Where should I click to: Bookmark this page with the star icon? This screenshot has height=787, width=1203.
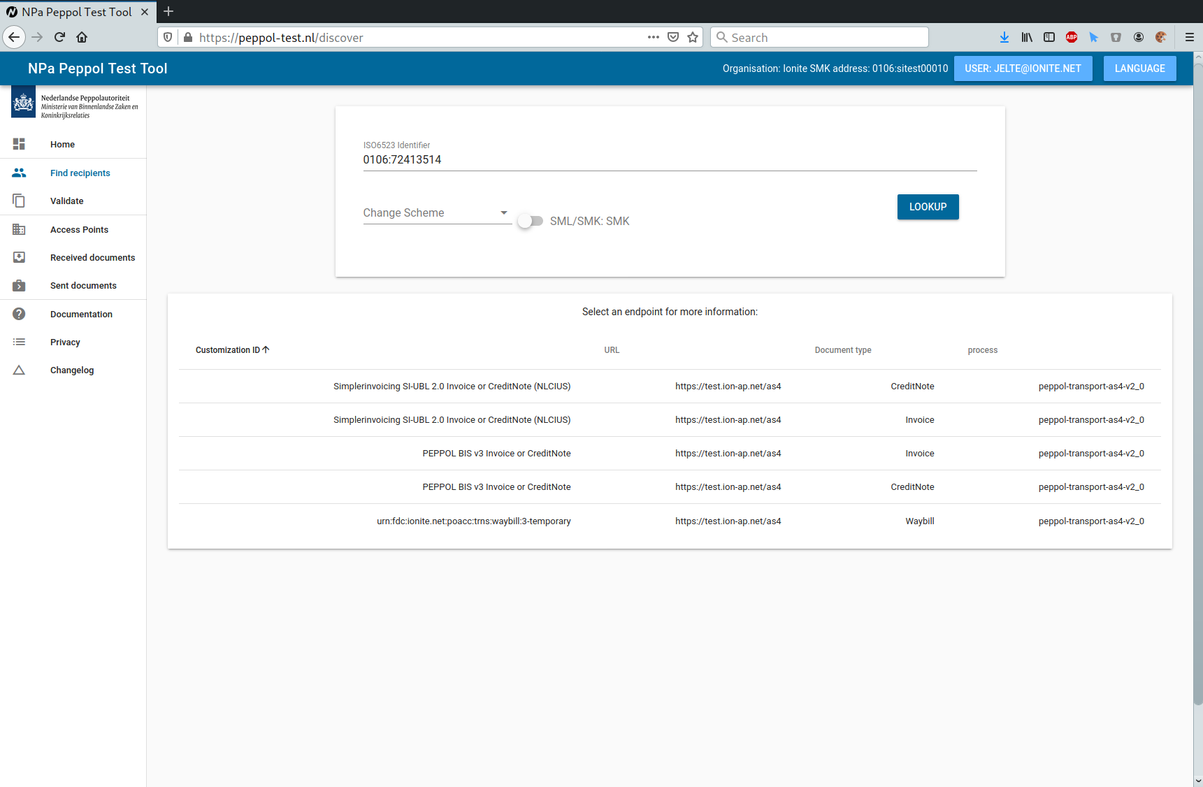[693, 37]
